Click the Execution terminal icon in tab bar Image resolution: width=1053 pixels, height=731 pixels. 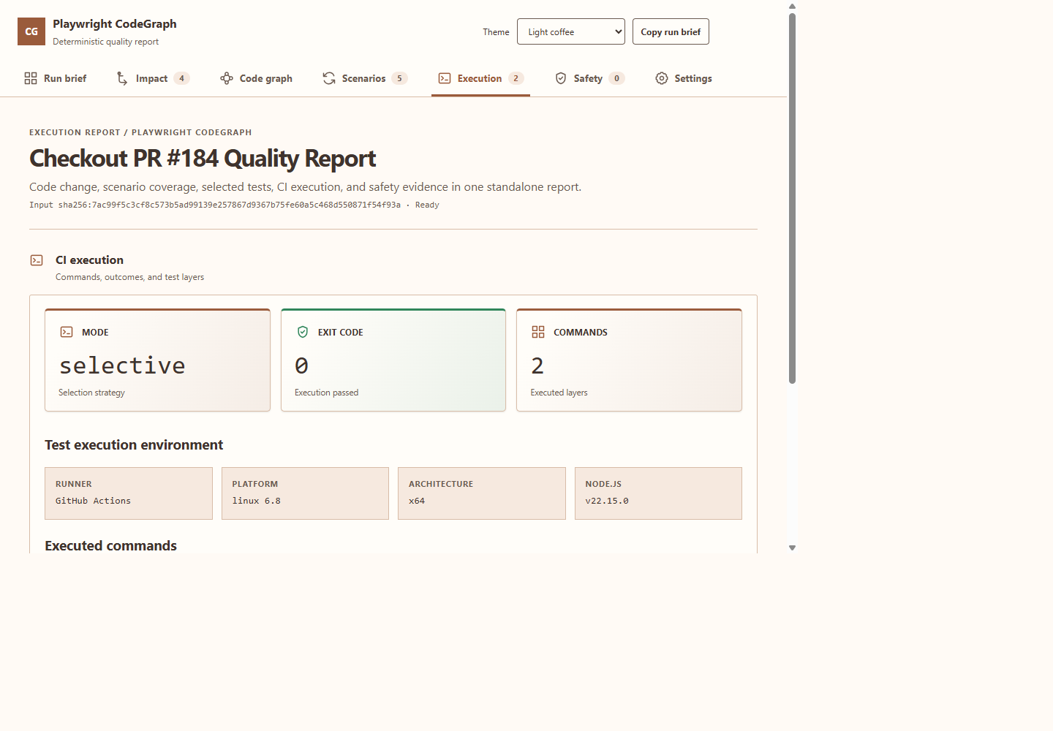click(x=445, y=78)
